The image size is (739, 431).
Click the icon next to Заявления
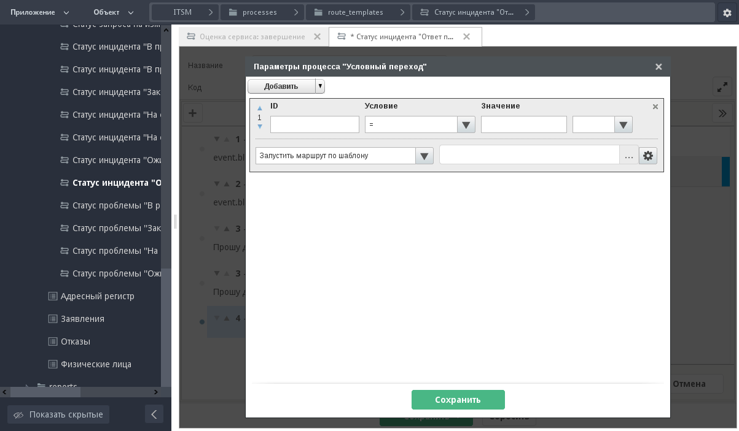click(x=53, y=319)
